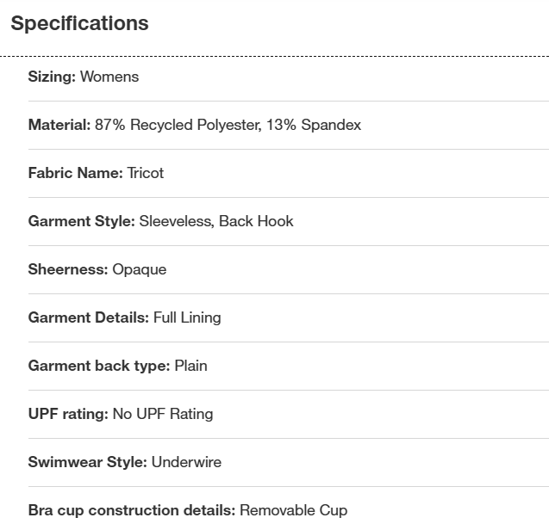Click the Material label
This screenshot has width=549, height=530.
59,125
